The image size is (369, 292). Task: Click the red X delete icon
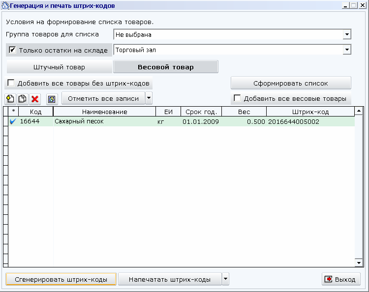[35, 99]
